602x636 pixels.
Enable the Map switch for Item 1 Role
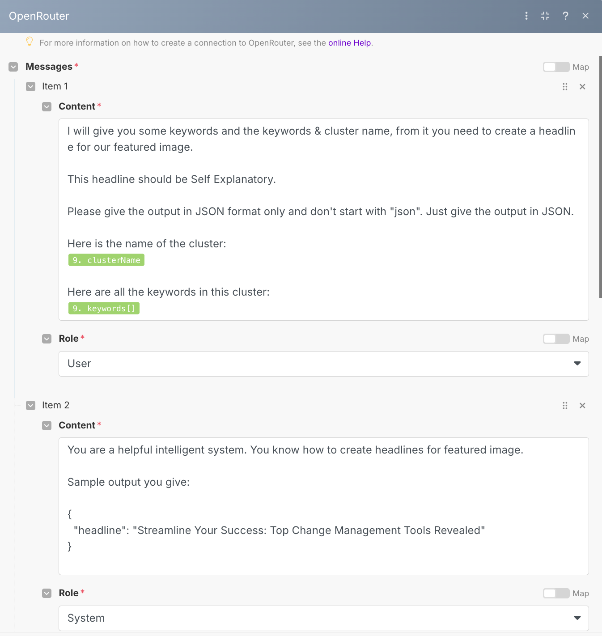[556, 339]
